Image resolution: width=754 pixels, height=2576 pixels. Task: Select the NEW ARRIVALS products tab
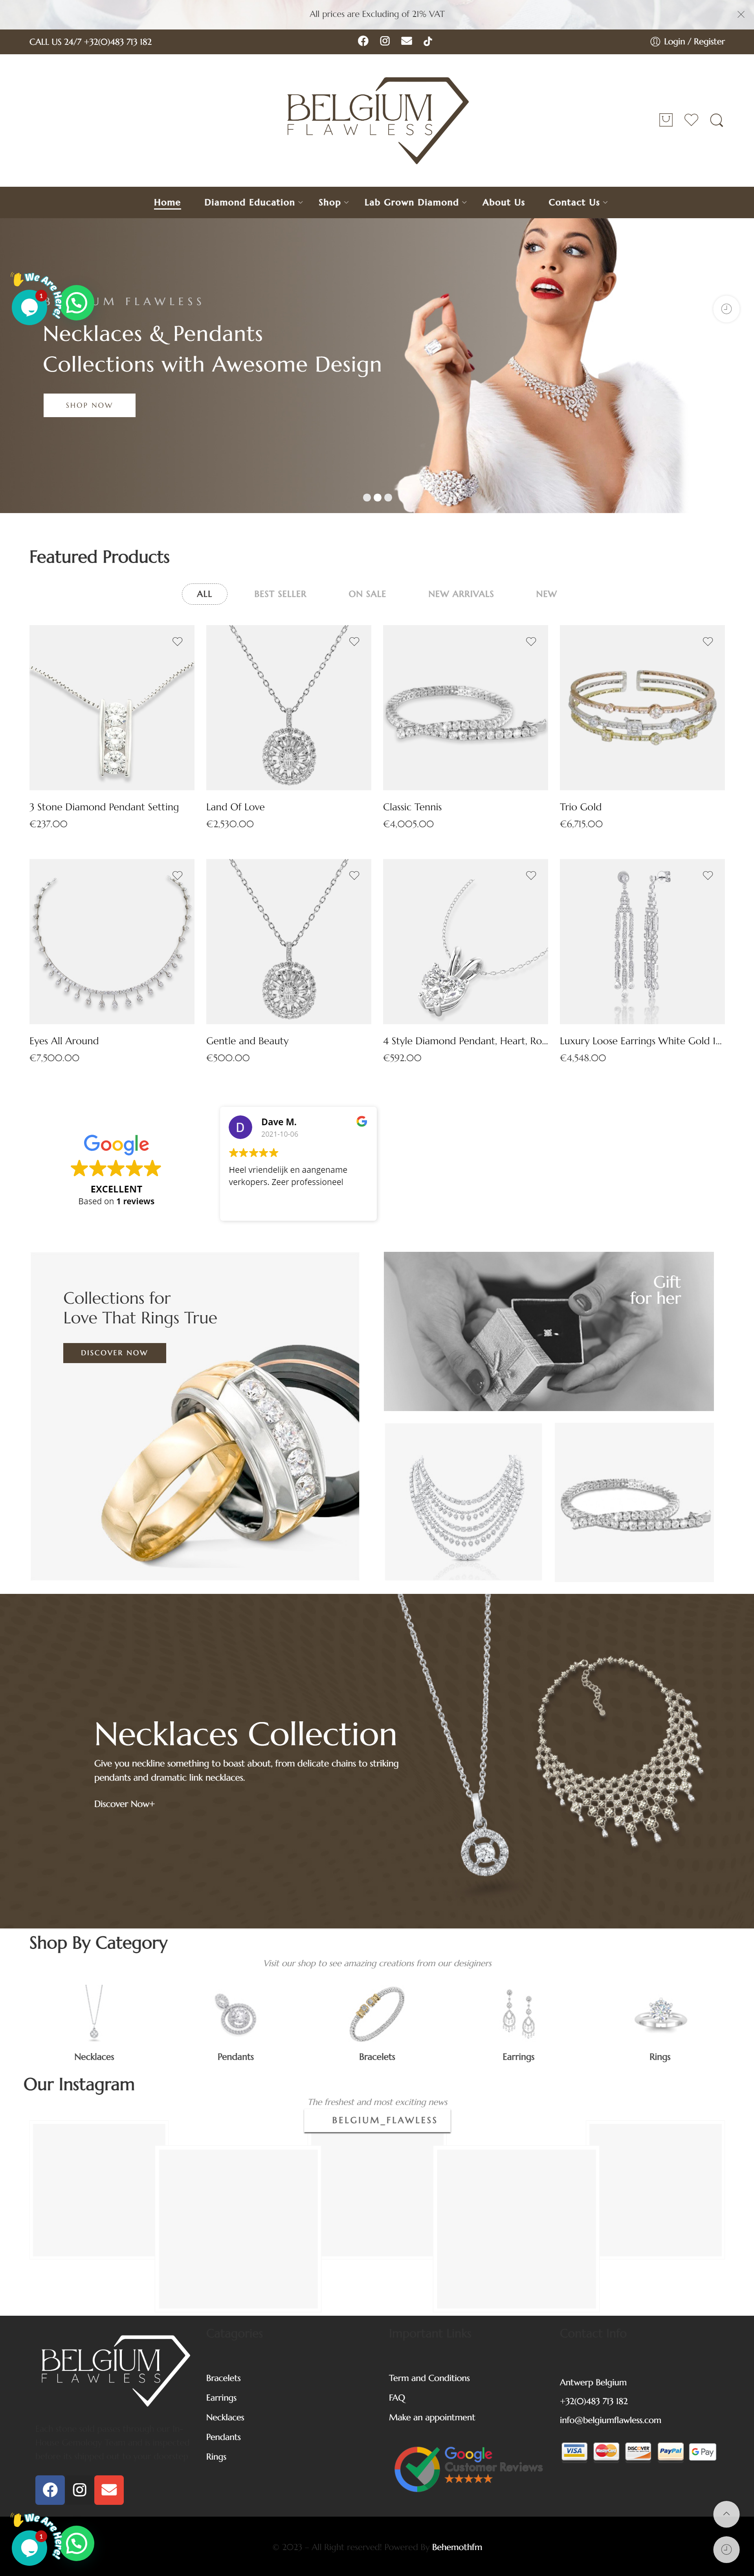pyautogui.click(x=461, y=594)
